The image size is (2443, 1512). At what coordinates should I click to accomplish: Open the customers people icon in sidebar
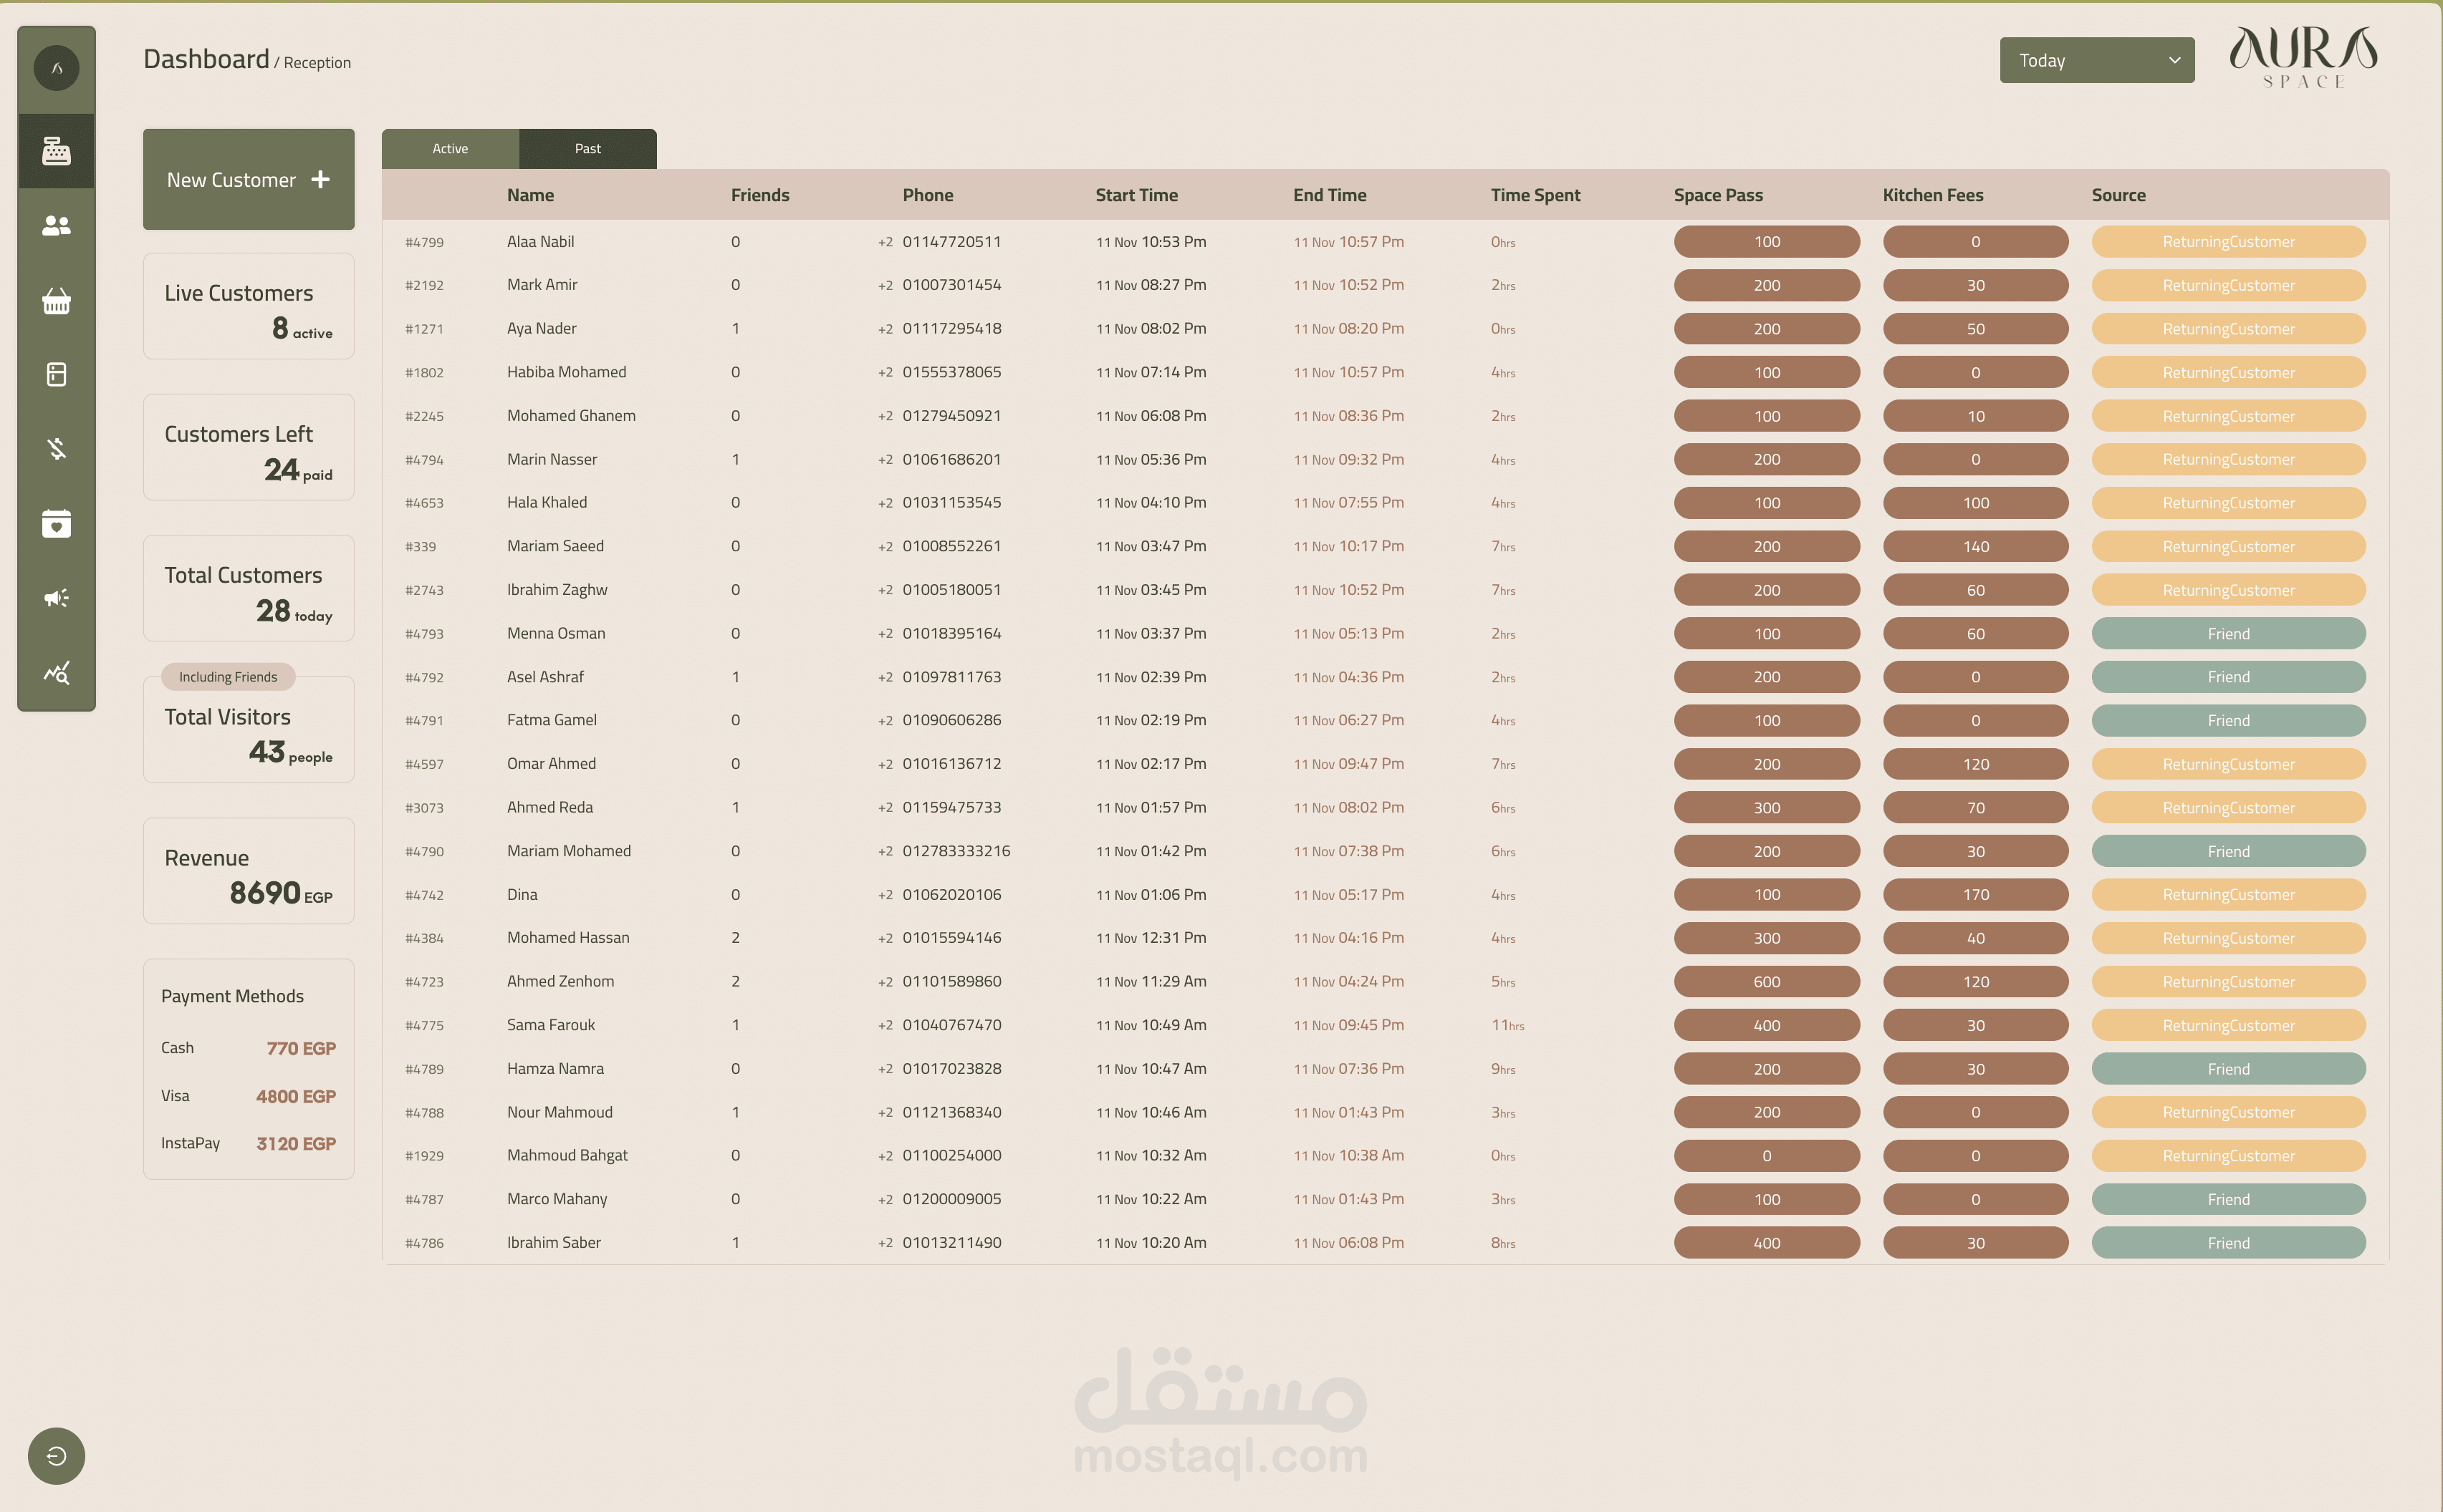[x=56, y=226]
